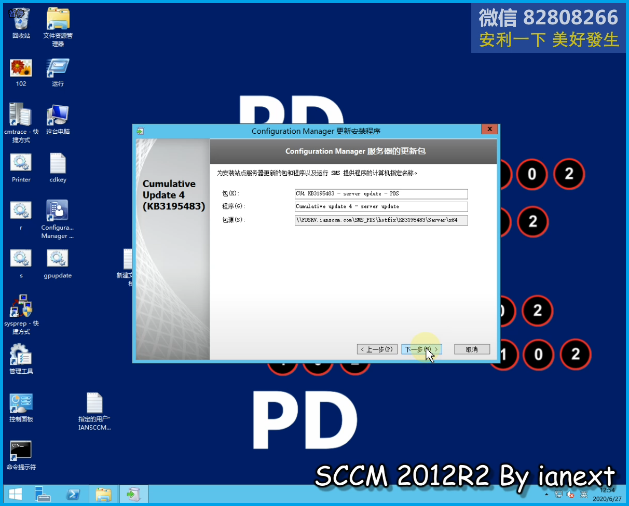Select the desktop file named s

click(21, 264)
